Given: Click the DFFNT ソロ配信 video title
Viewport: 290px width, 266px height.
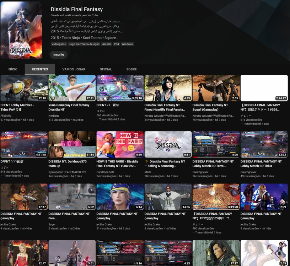Looking at the screenshot, I should click(12, 161).
